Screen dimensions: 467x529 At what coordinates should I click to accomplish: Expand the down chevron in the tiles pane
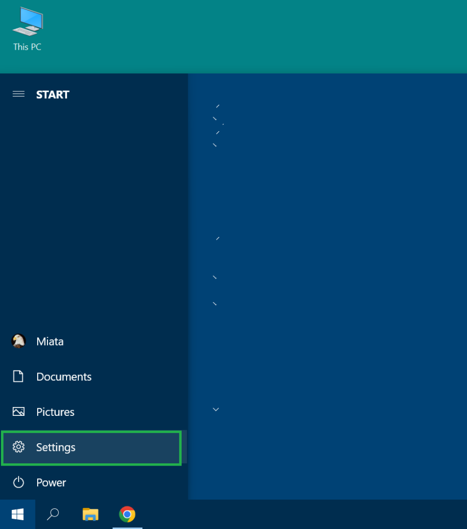[x=216, y=410]
